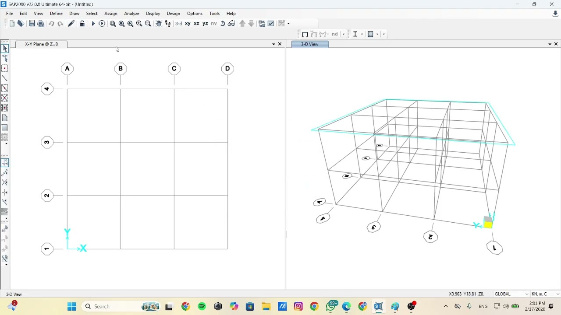Viewport: 561px width, 315px height.
Task: Open Set Display Options checkmark icon
Action: tap(271, 24)
